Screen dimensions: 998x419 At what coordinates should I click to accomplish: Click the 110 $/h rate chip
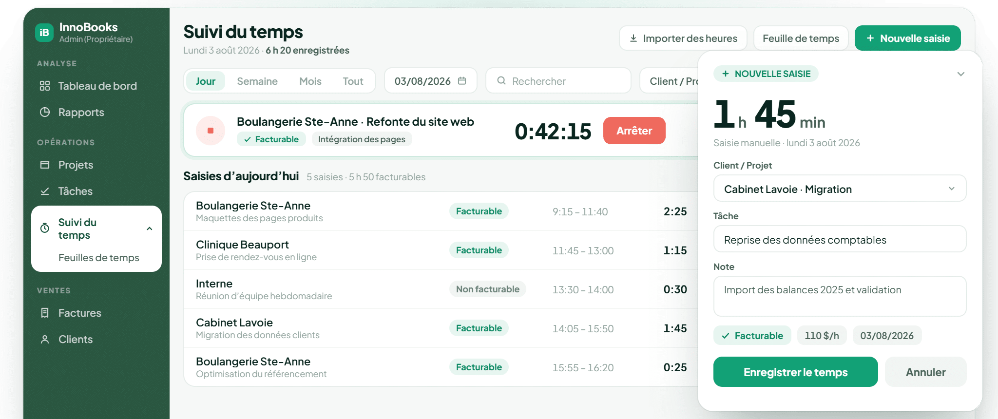(822, 335)
